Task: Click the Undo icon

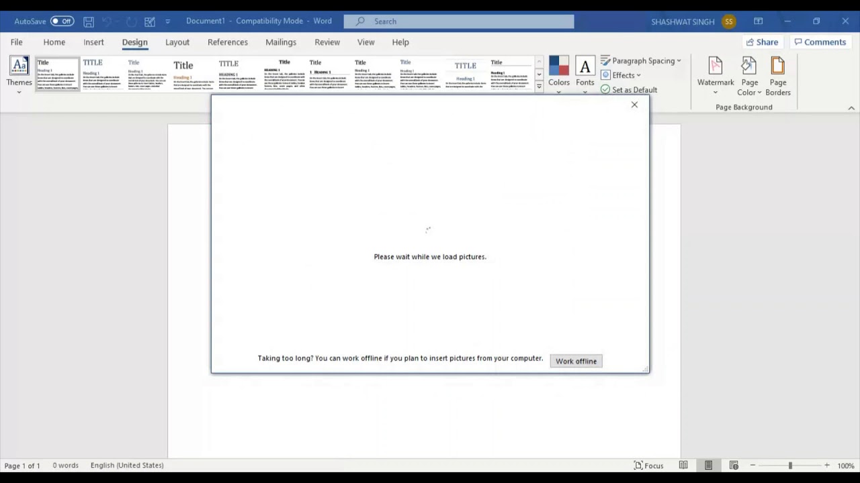Action: point(106,21)
